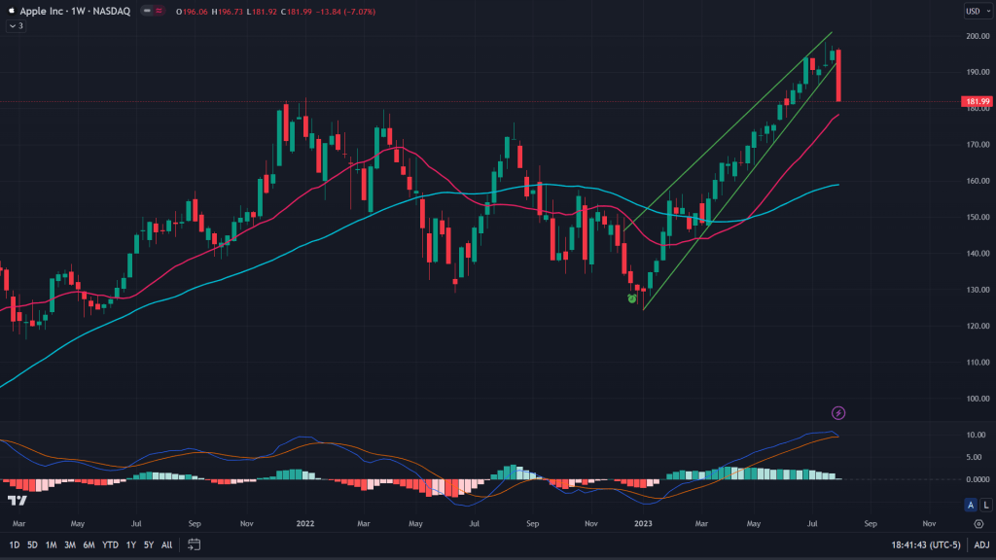Screen dimensions: 996x560
Task: Click the All time range button
Action: pos(166,544)
